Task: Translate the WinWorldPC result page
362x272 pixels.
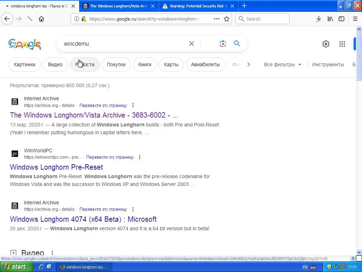Action: (110, 157)
